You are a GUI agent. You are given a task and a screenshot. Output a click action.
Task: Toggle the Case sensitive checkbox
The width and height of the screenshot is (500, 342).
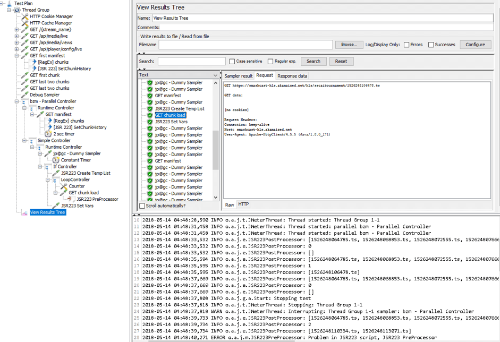coord(232,61)
